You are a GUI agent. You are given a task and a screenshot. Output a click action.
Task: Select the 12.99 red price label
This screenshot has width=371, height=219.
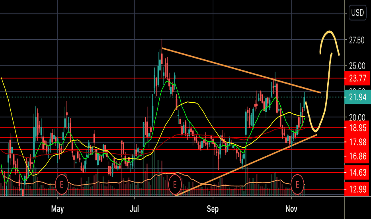pyautogui.click(x=357, y=189)
